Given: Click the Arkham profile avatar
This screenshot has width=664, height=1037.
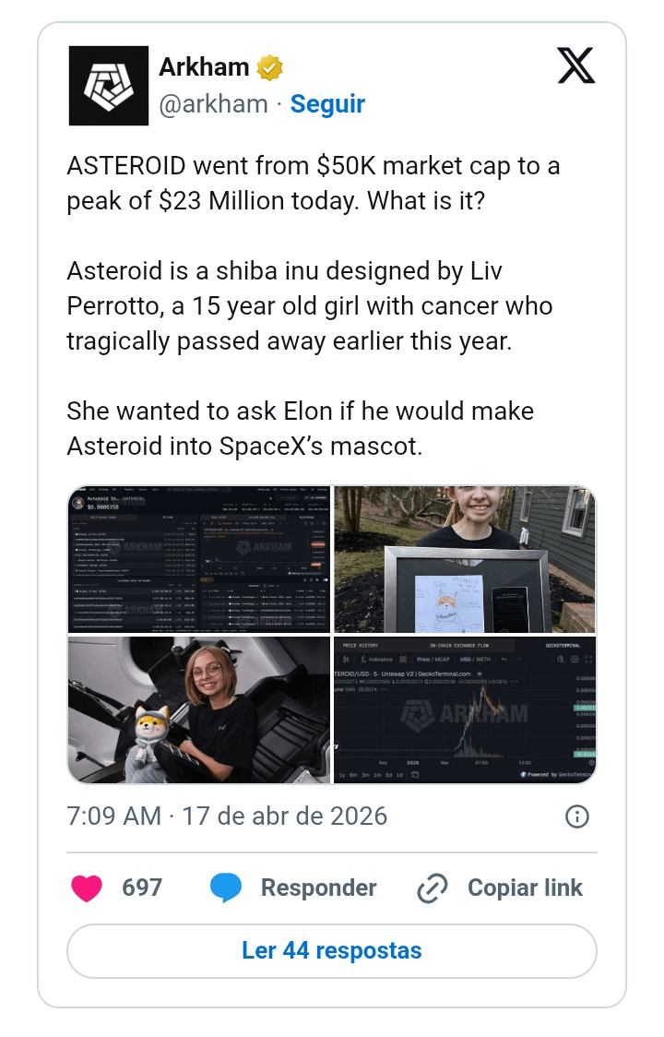Looking at the screenshot, I should (x=108, y=85).
